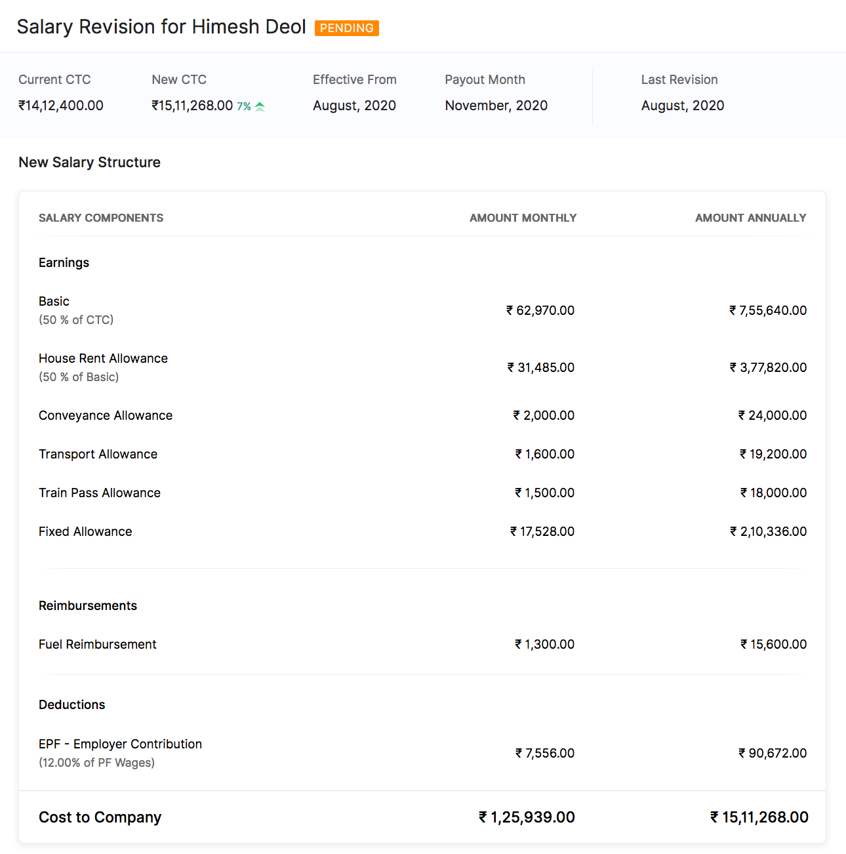
Task: Click the 'Payout Month' label
Action: pos(485,79)
